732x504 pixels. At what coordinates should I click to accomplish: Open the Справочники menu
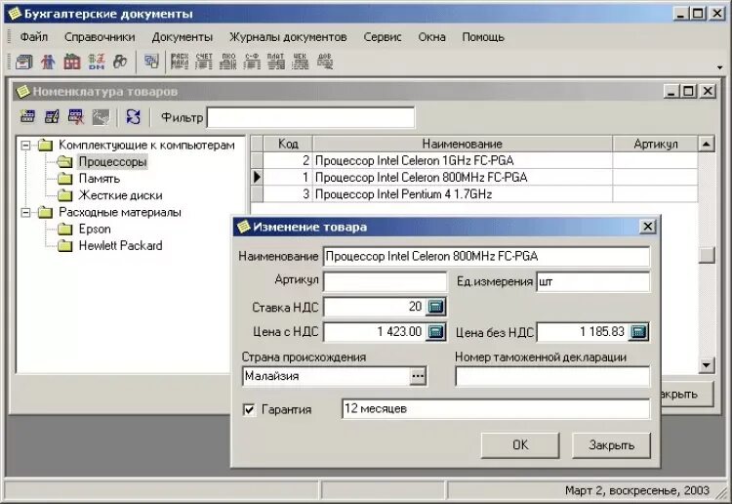[x=100, y=37]
